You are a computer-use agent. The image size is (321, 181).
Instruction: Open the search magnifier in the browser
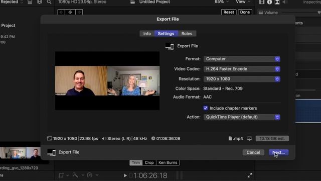point(49,2)
